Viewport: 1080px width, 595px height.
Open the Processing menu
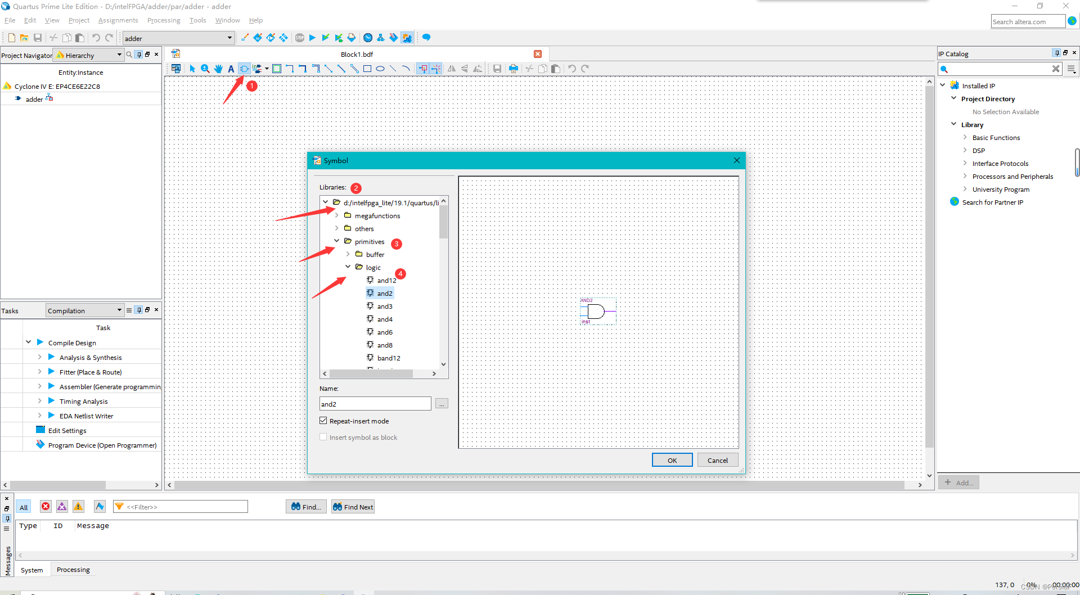tap(164, 20)
